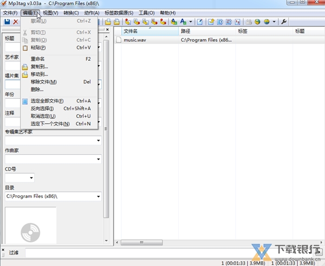This screenshot has height=266, width=325.
Task: Open Extended Tags editor icon
Action: 200,22
